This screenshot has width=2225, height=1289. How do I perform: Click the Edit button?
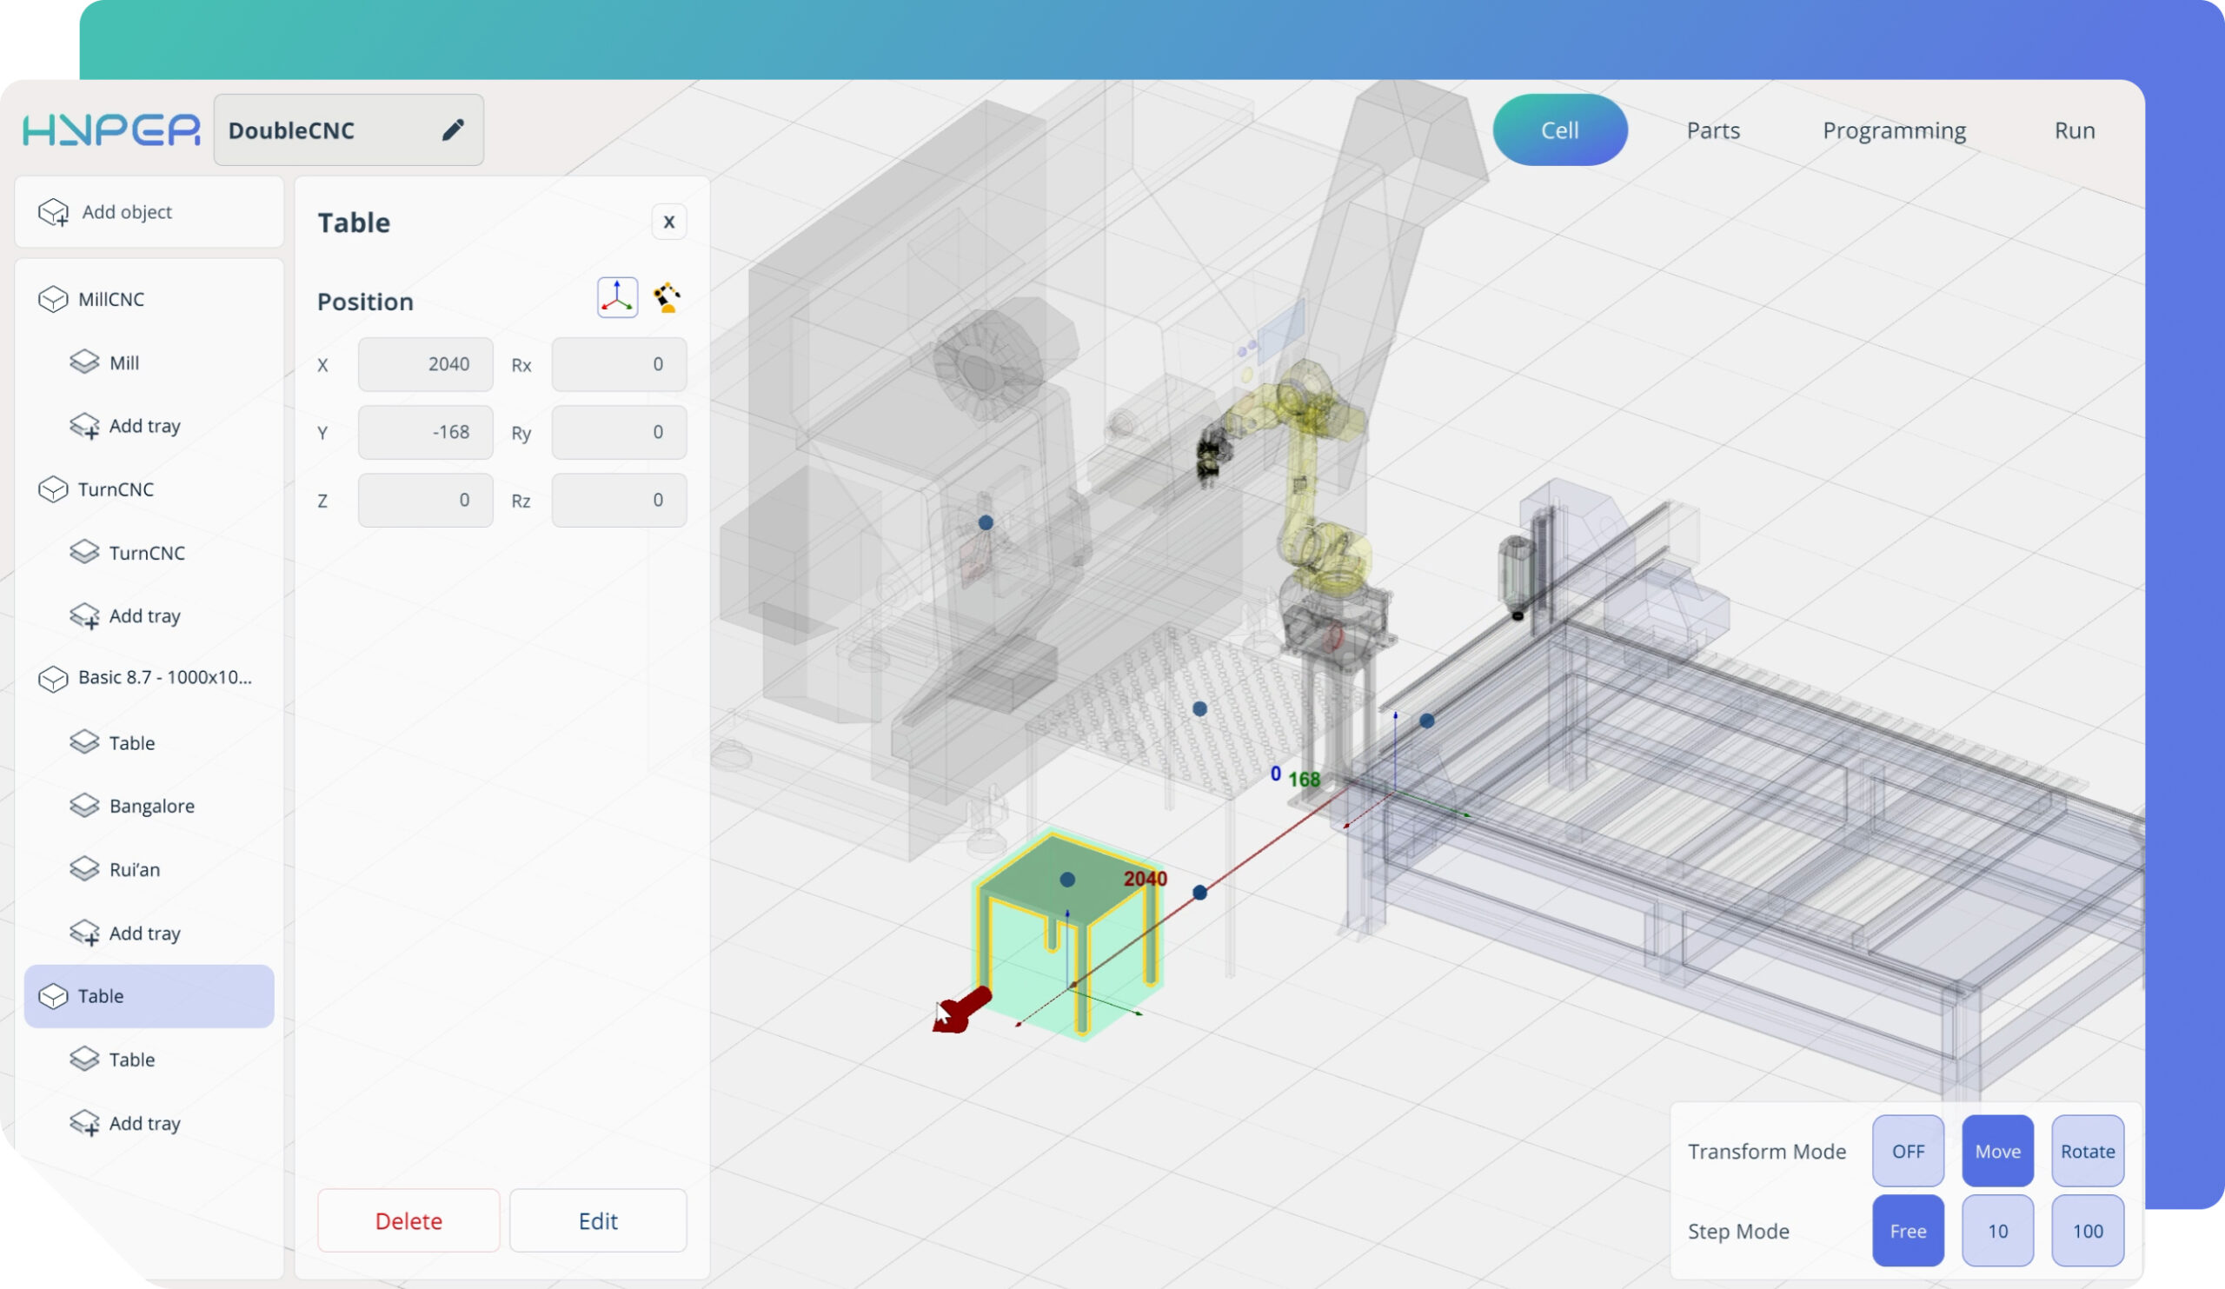[598, 1221]
